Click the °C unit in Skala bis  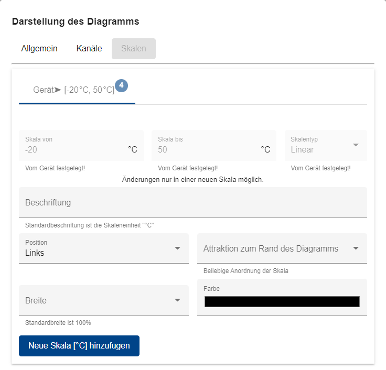[x=265, y=150]
